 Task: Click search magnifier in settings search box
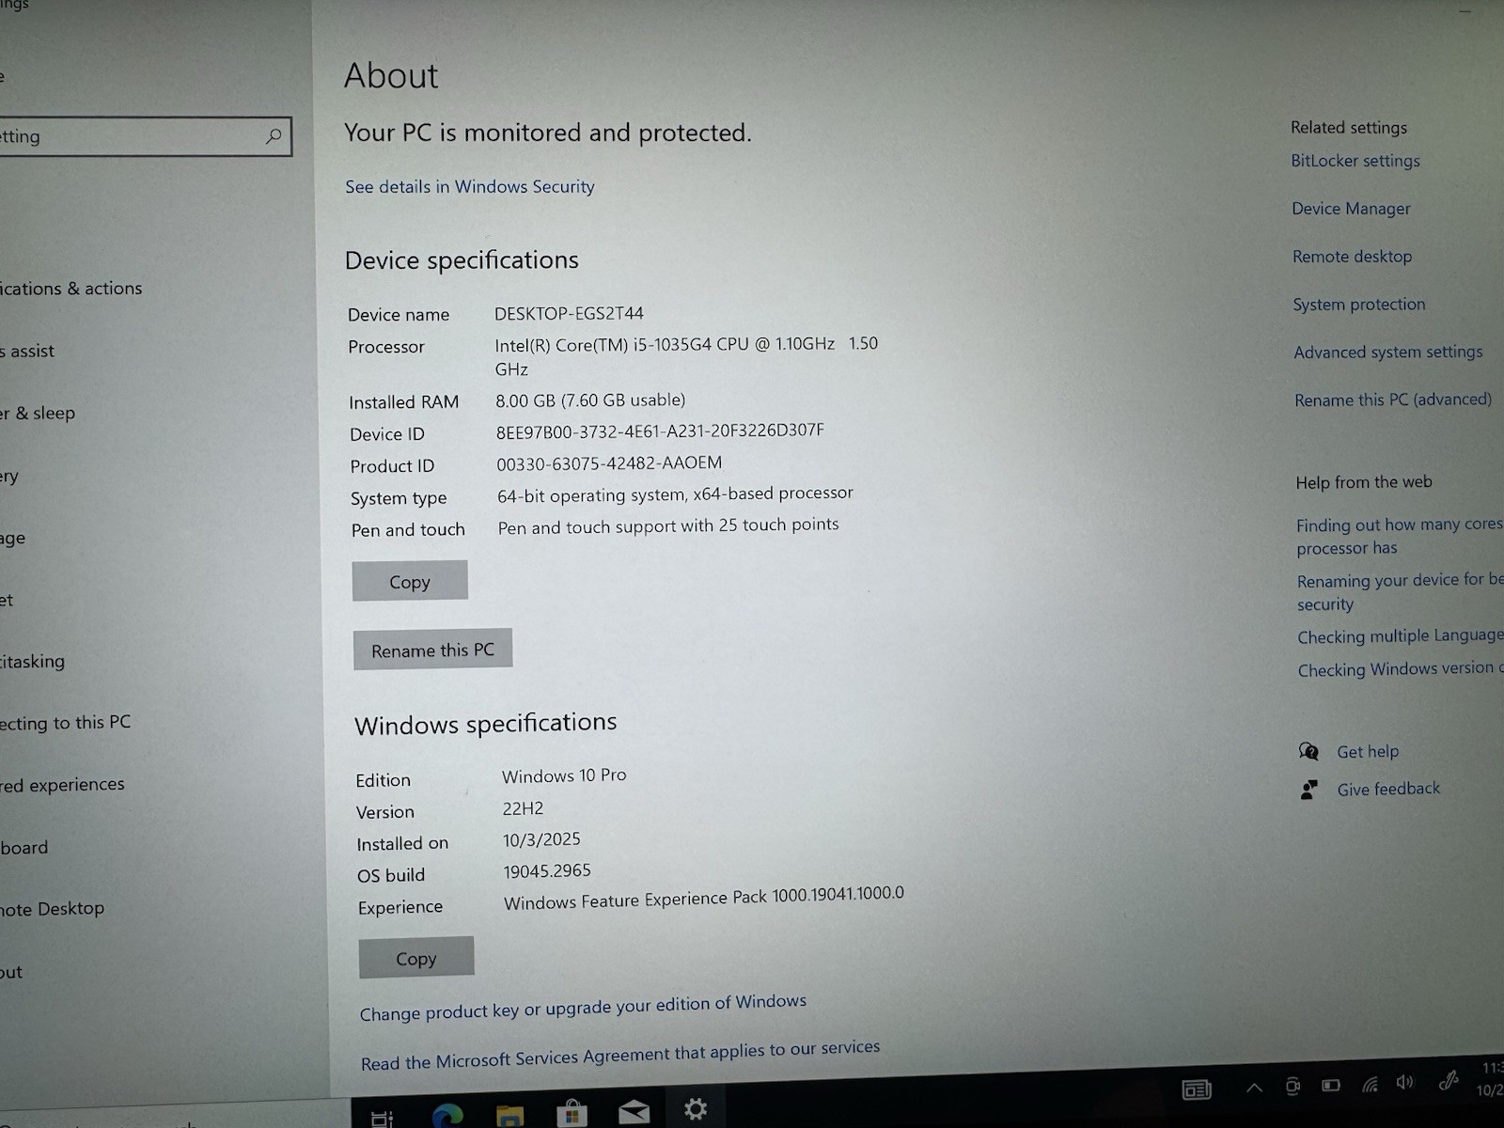(x=274, y=136)
